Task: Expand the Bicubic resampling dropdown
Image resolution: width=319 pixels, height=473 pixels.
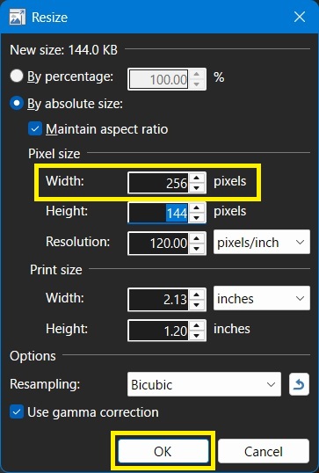Action: tap(204, 384)
